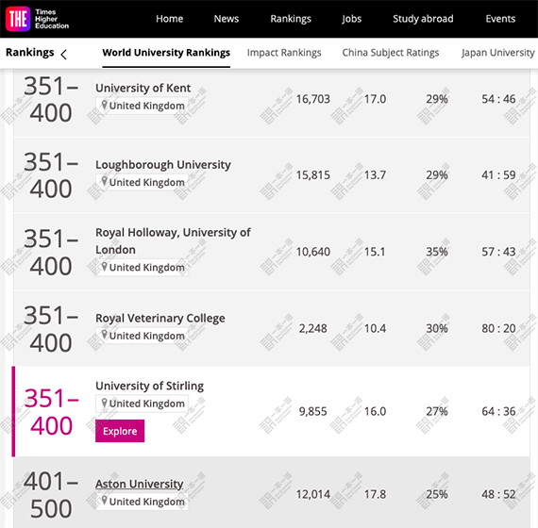This screenshot has width=538, height=528.
Task: Click the location pin icon under University of Kent
Action: click(105, 105)
